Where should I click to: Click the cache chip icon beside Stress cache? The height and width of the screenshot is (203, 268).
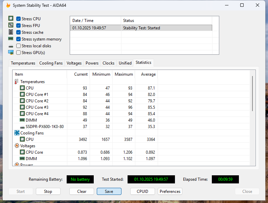coord(11,32)
